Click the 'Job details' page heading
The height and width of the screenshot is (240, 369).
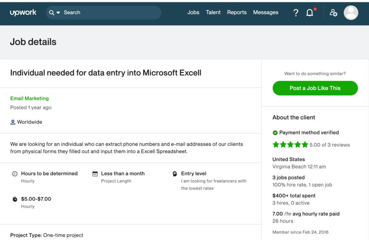(x=33, y=42)
